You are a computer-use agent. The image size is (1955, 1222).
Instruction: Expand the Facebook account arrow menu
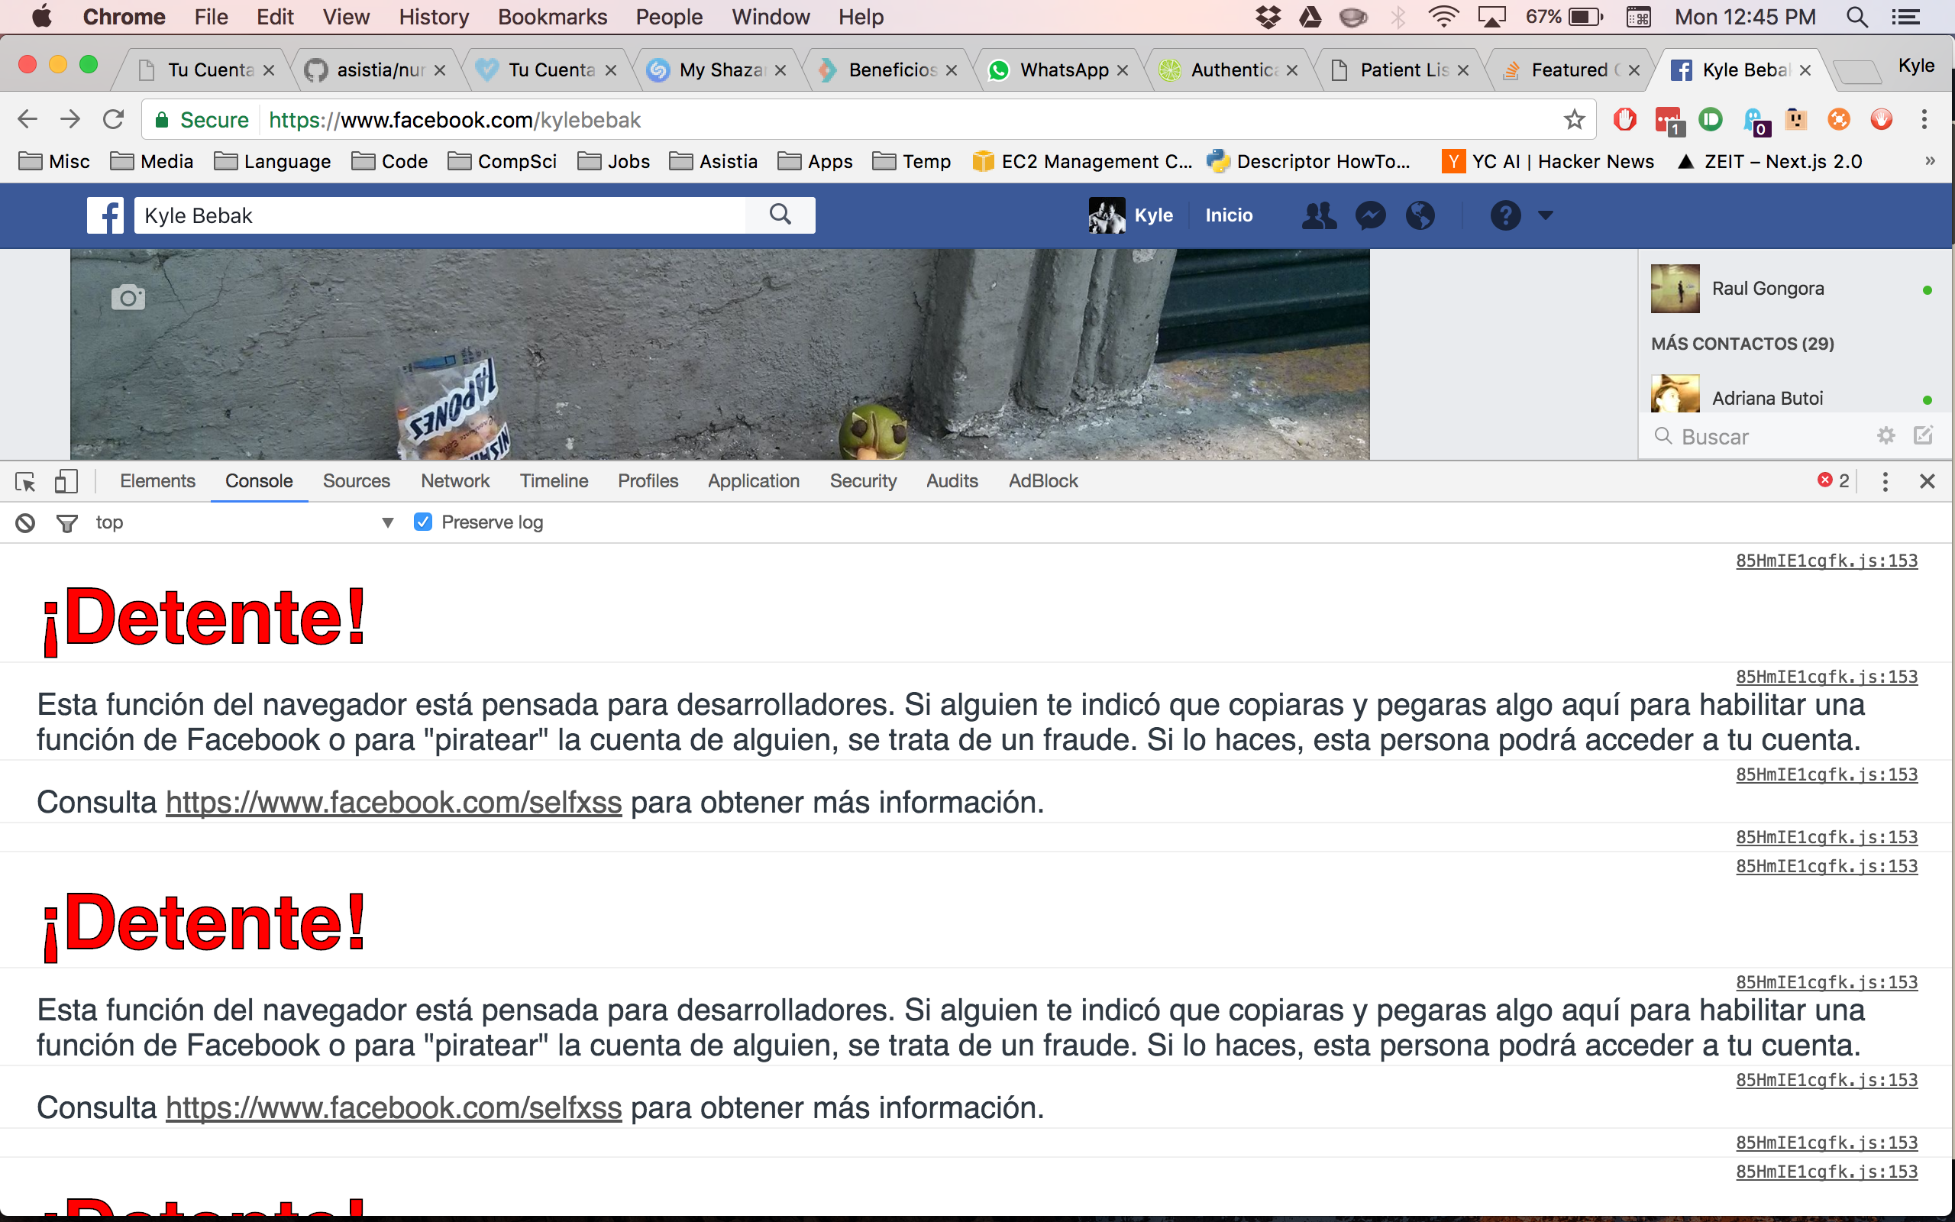coord(1546,216)
